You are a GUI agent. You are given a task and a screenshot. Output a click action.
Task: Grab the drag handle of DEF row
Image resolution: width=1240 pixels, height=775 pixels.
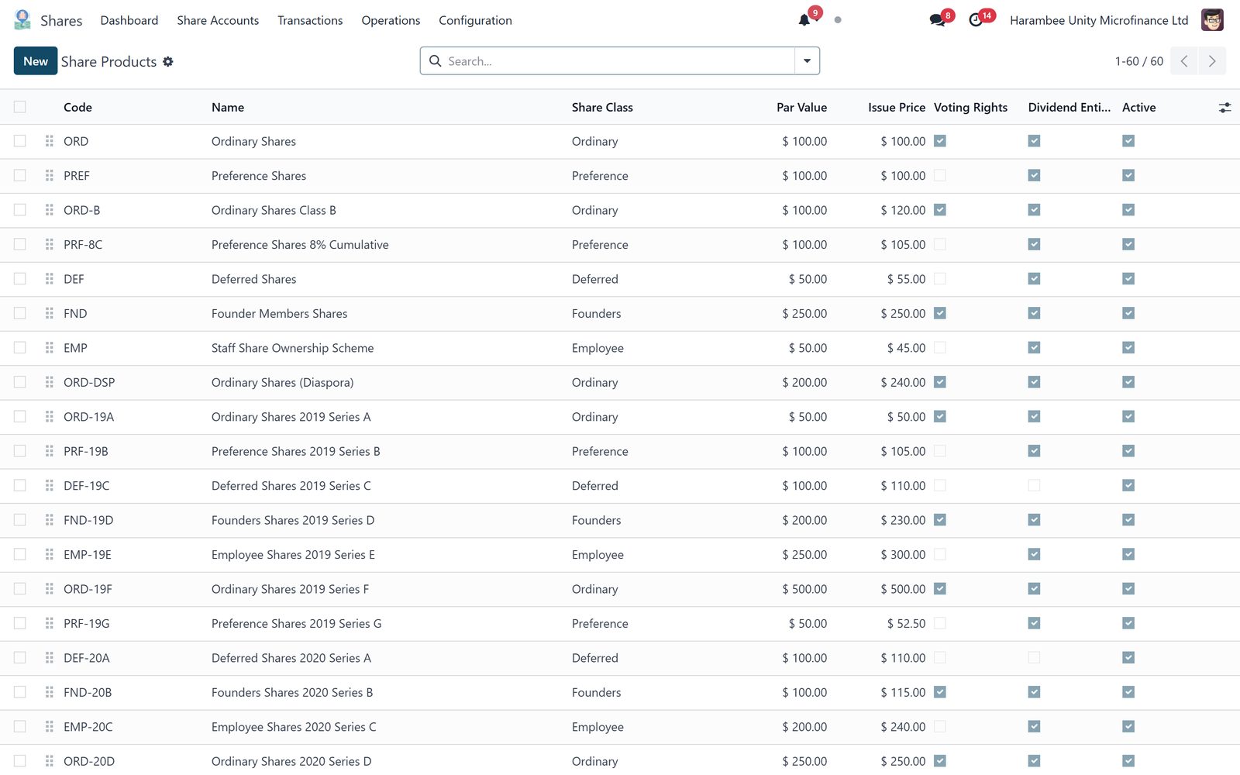pyautogui.click(x=50, y=279)
